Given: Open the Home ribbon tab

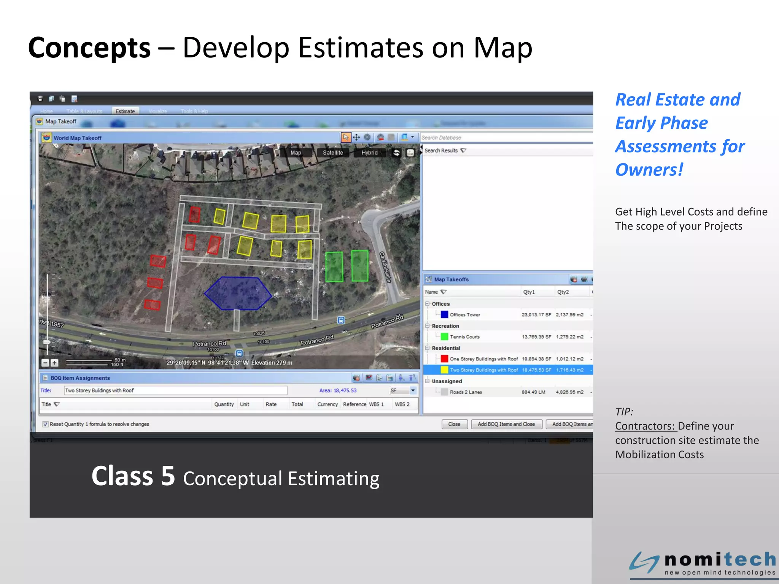Looking at the screenshot, I should tap(47, 111).
